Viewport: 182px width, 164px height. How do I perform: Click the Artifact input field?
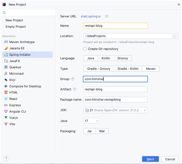pos(115,89)
